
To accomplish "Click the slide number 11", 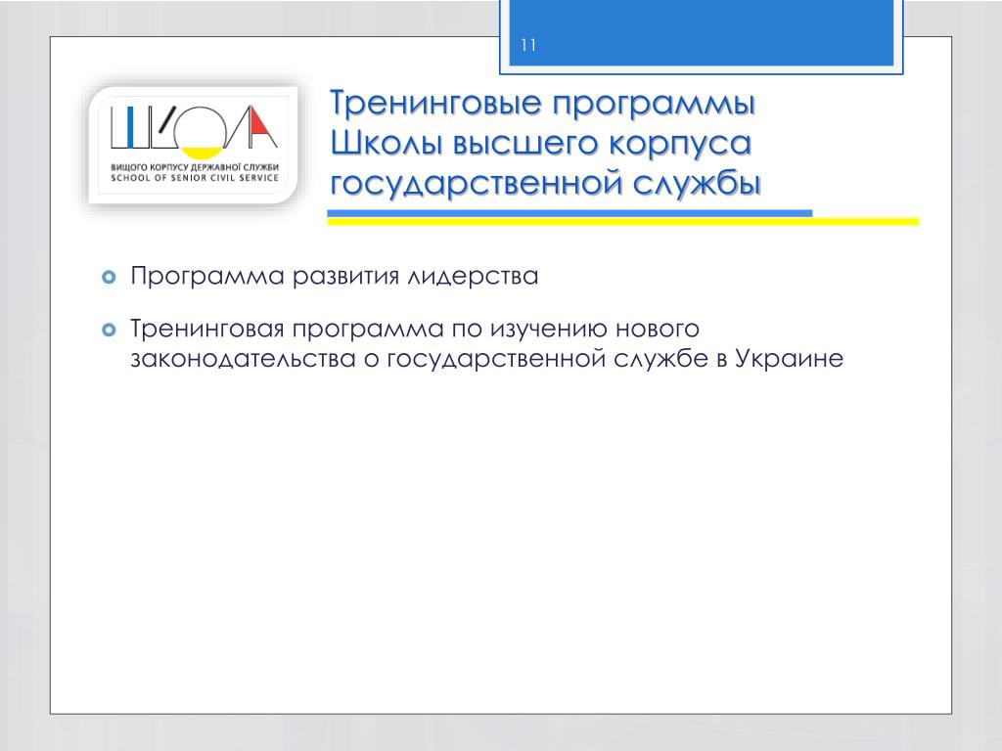I will 527,45.
